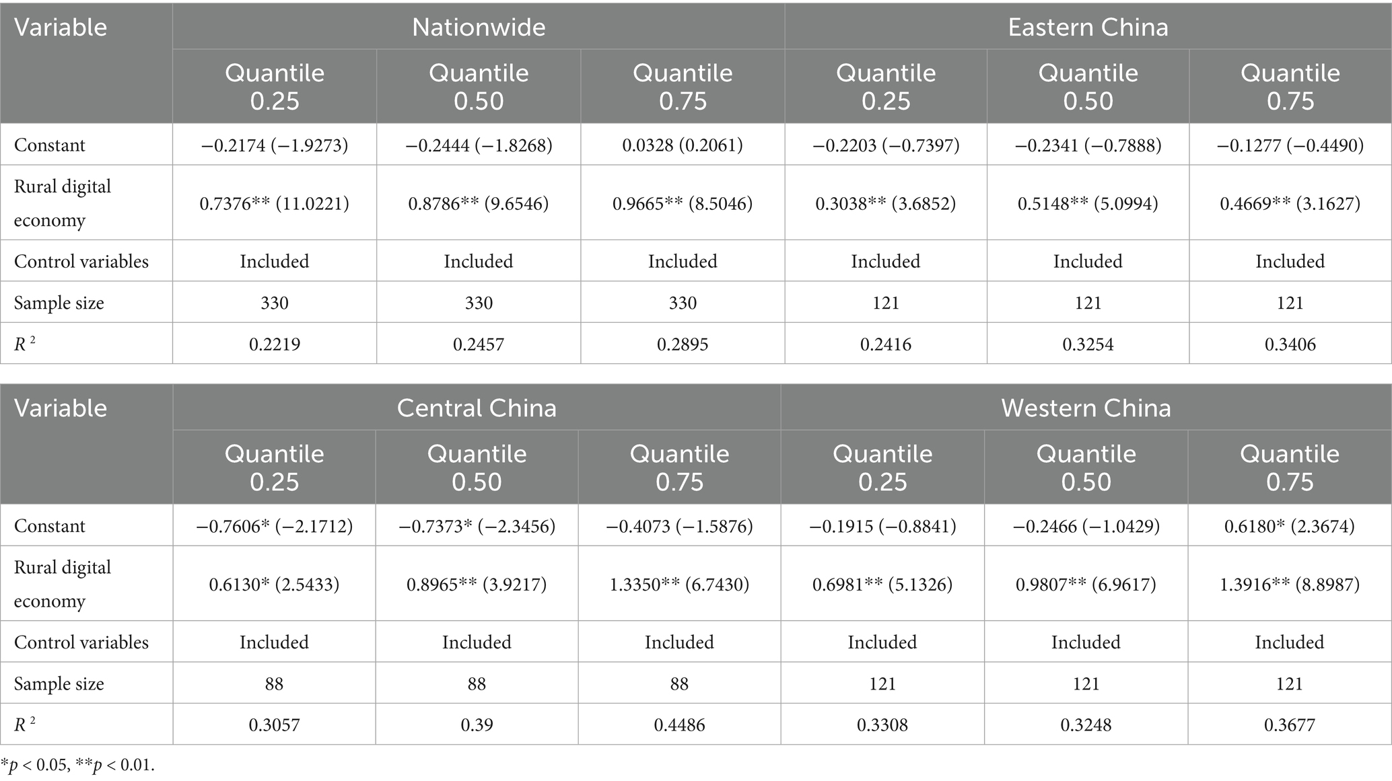Click the Western China Quantile 0.75 subheader
This screenshot has width=1392, height=781.
point(1290,468)
